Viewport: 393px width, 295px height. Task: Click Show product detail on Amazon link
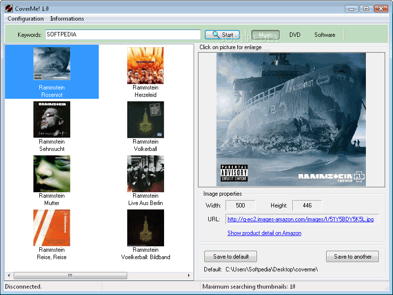[264, 233]
